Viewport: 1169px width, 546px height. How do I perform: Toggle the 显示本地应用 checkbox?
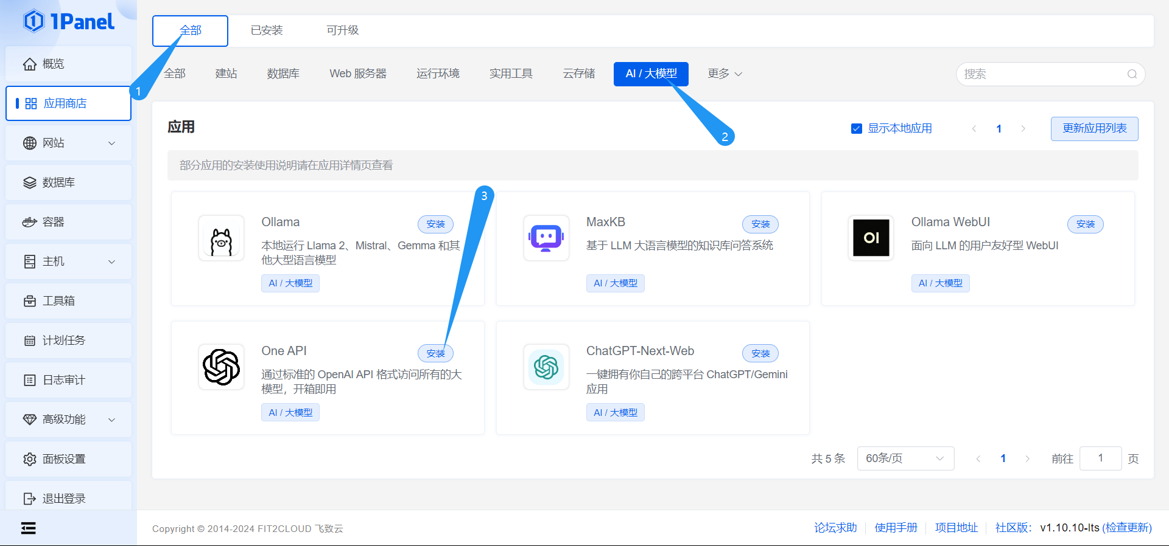click(856, 128)
